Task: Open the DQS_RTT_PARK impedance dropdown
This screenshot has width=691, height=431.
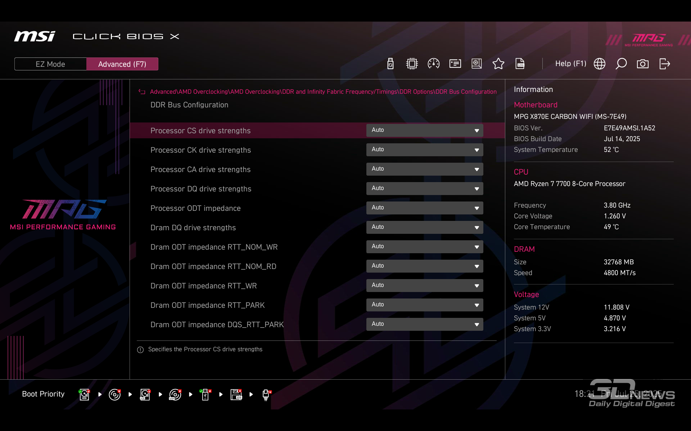Action: [425, 324]
